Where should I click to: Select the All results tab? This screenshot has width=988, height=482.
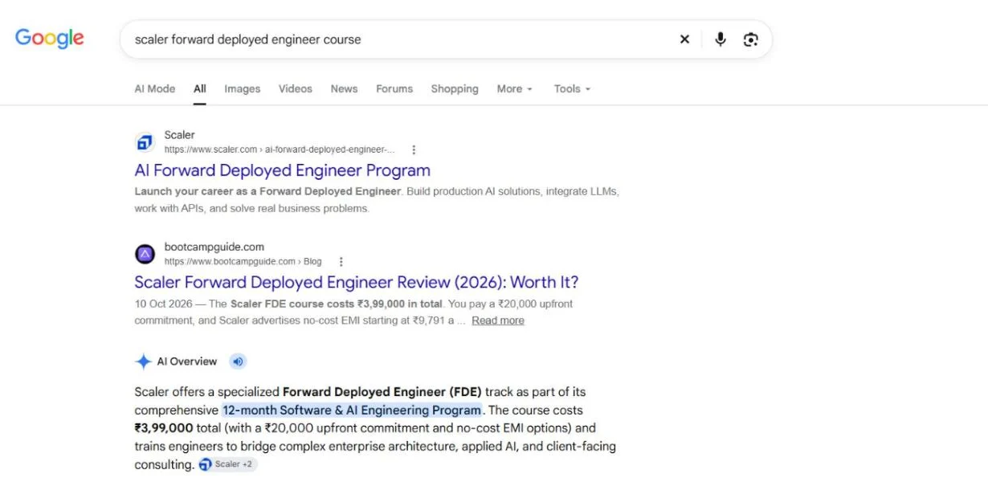click(200, 89)
